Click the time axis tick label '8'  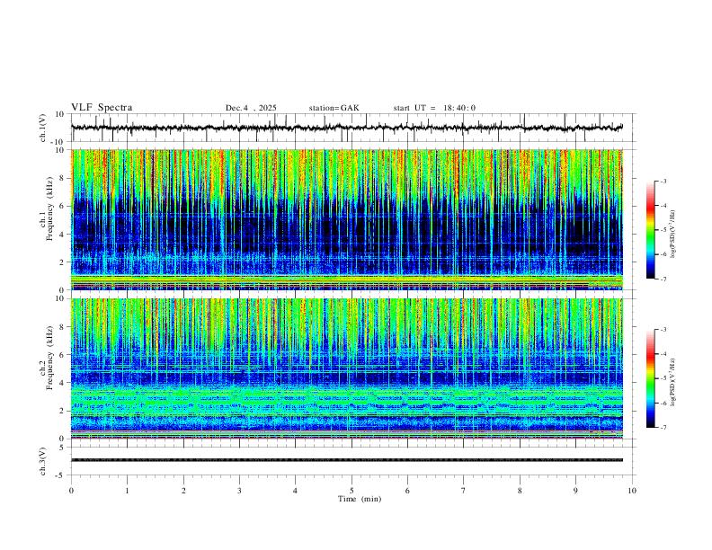(x=520, y=491)
